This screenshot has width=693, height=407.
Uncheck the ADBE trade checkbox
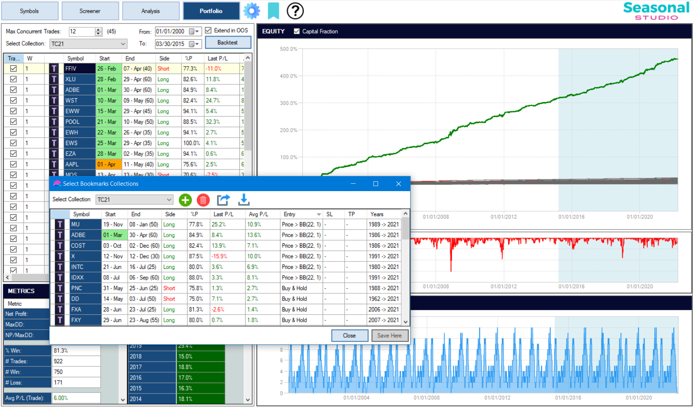coord(14,90)
